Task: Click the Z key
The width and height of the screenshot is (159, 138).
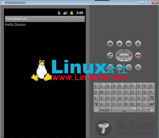Action: (103, 104)
